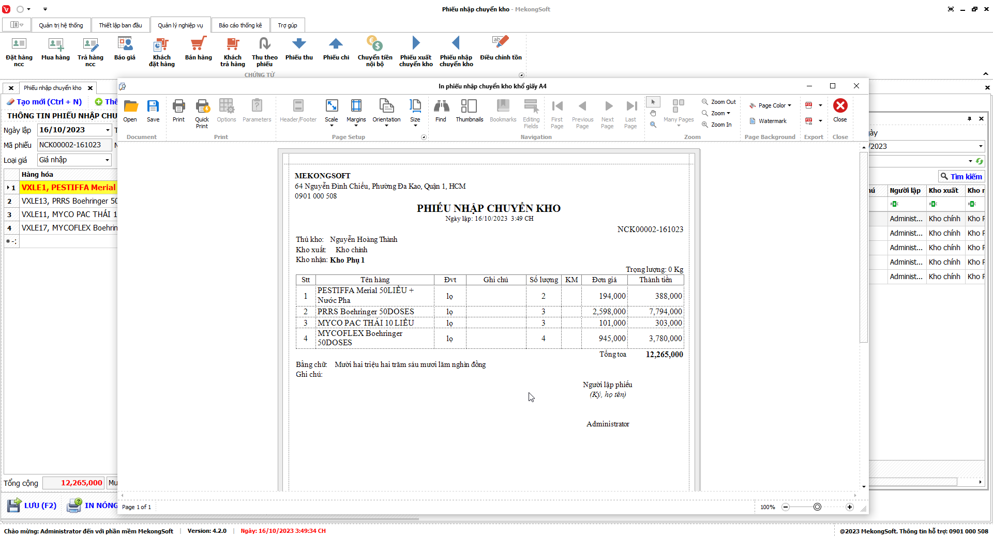The image size is (993, 537).
Task: Enable the magnifier tool in preview
Action: (653, 125)
